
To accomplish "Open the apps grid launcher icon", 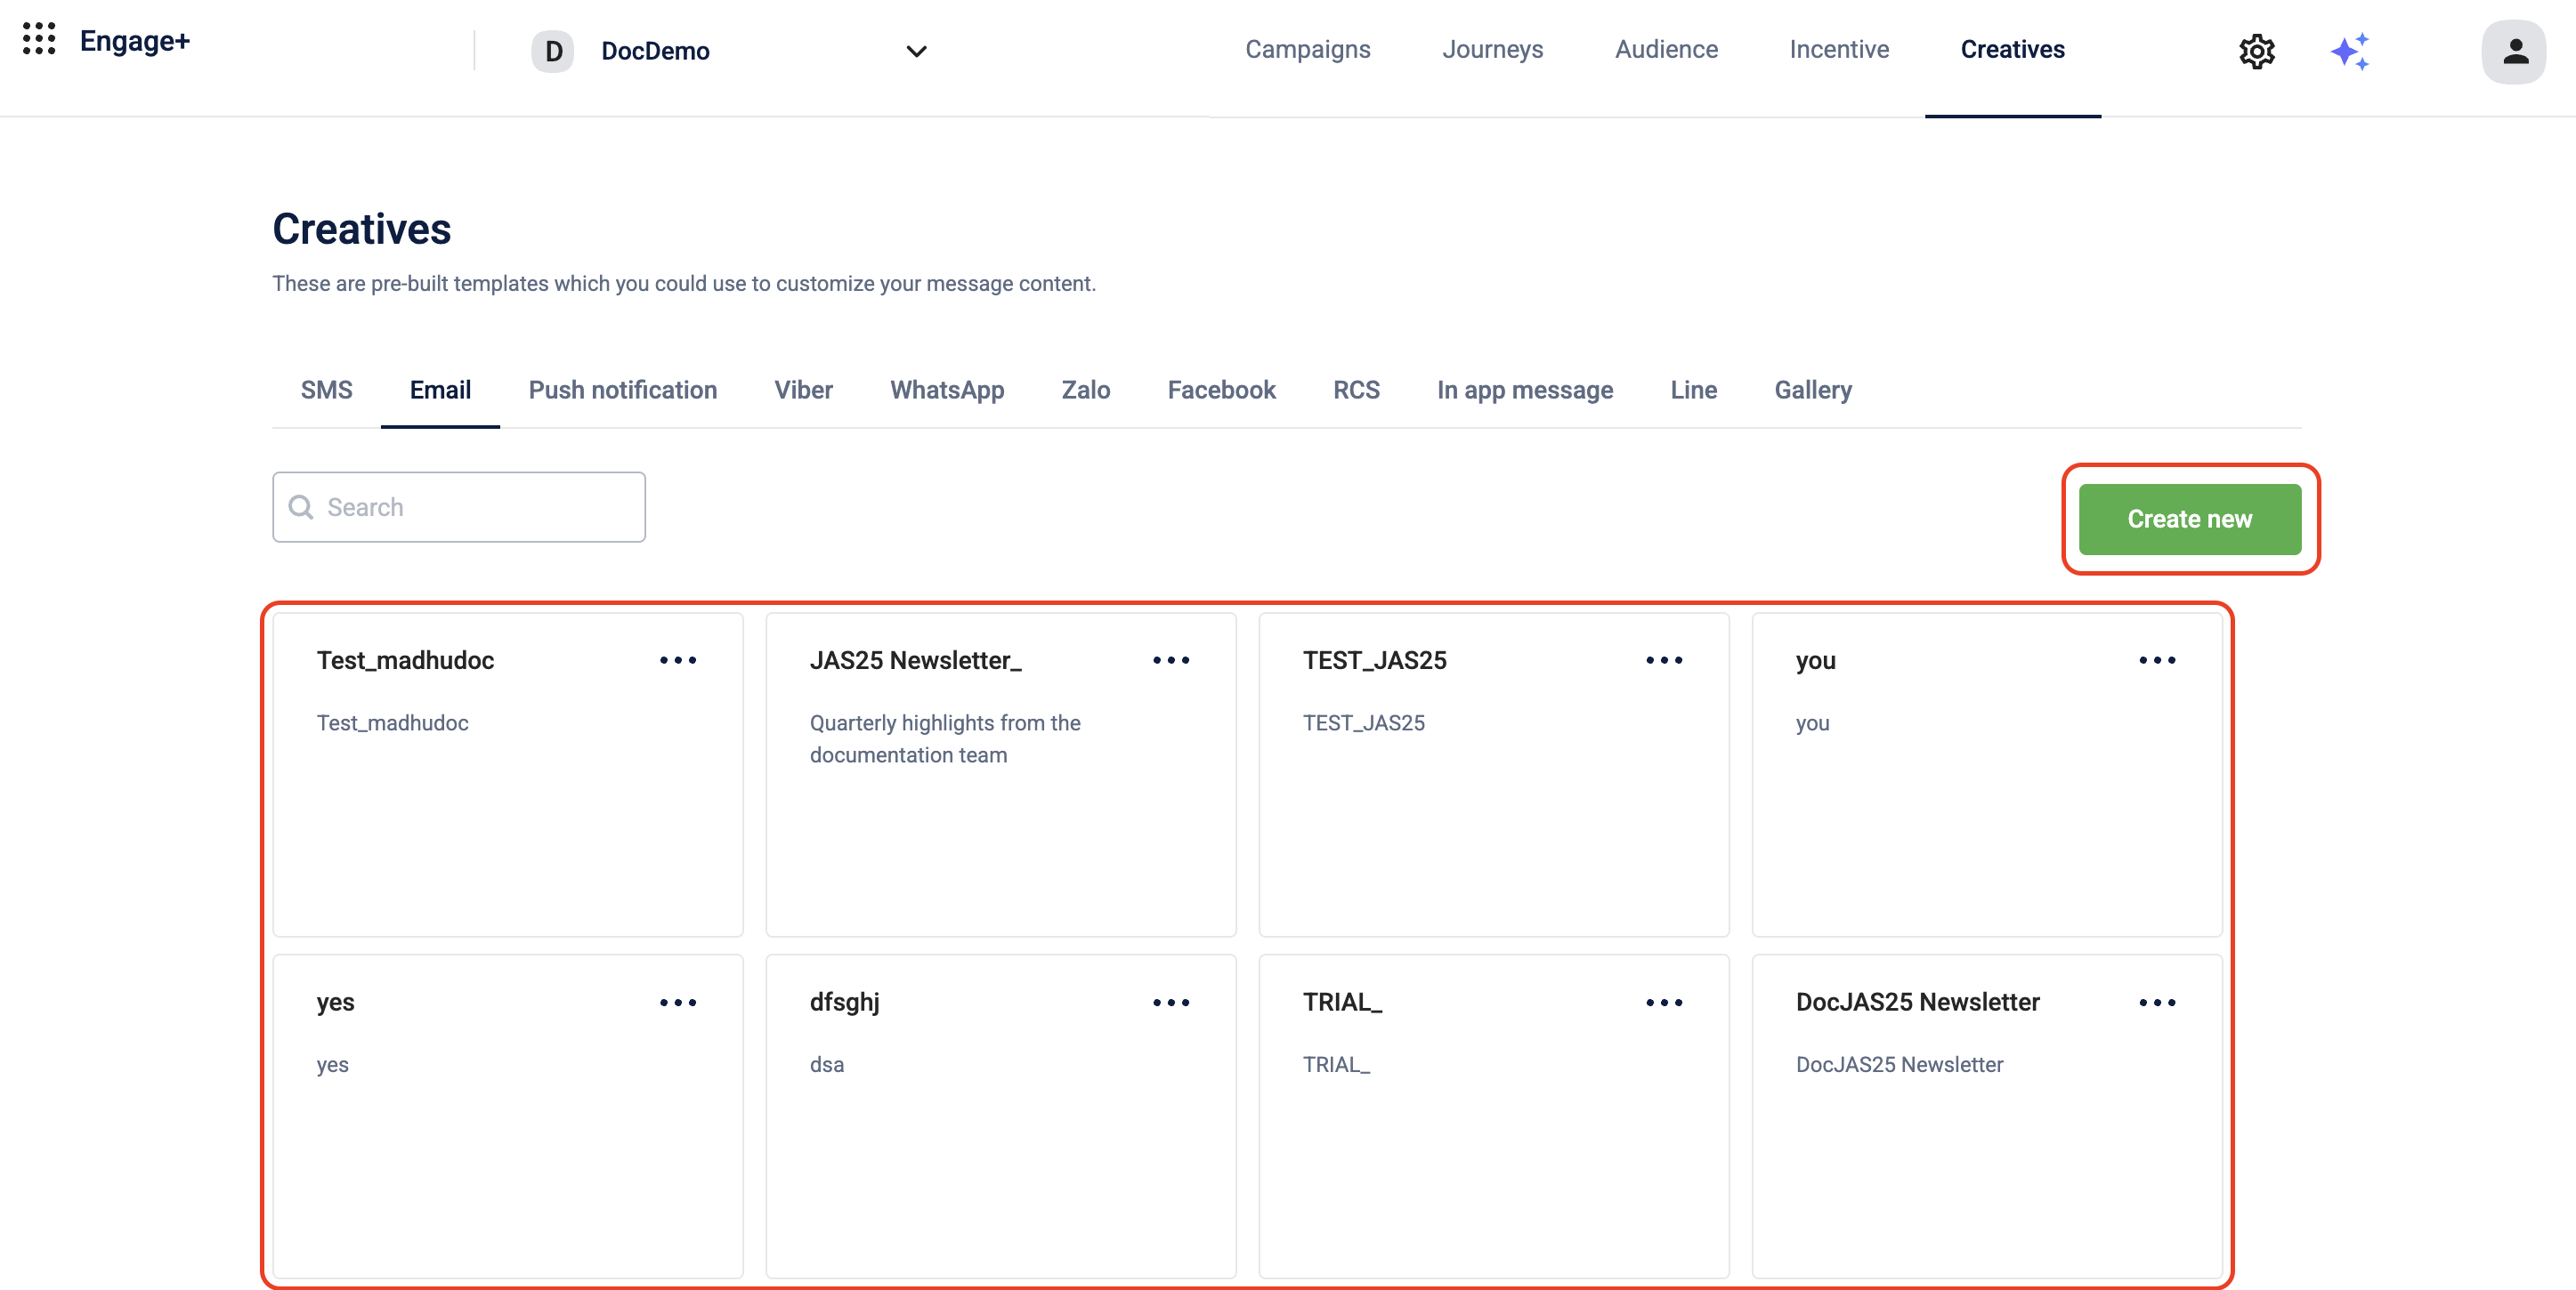I will click(38, 40).
